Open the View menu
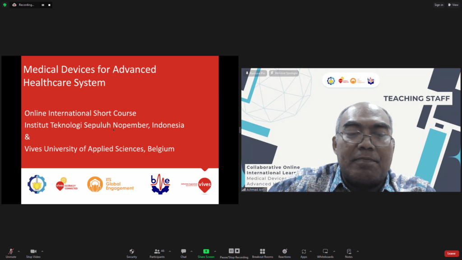462x260 pixels. click(x=453, y=5)
